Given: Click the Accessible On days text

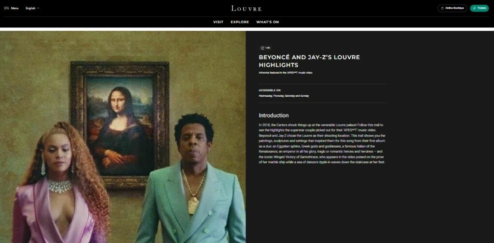Looking at the screenshot, I should click(x=284, y=96).
